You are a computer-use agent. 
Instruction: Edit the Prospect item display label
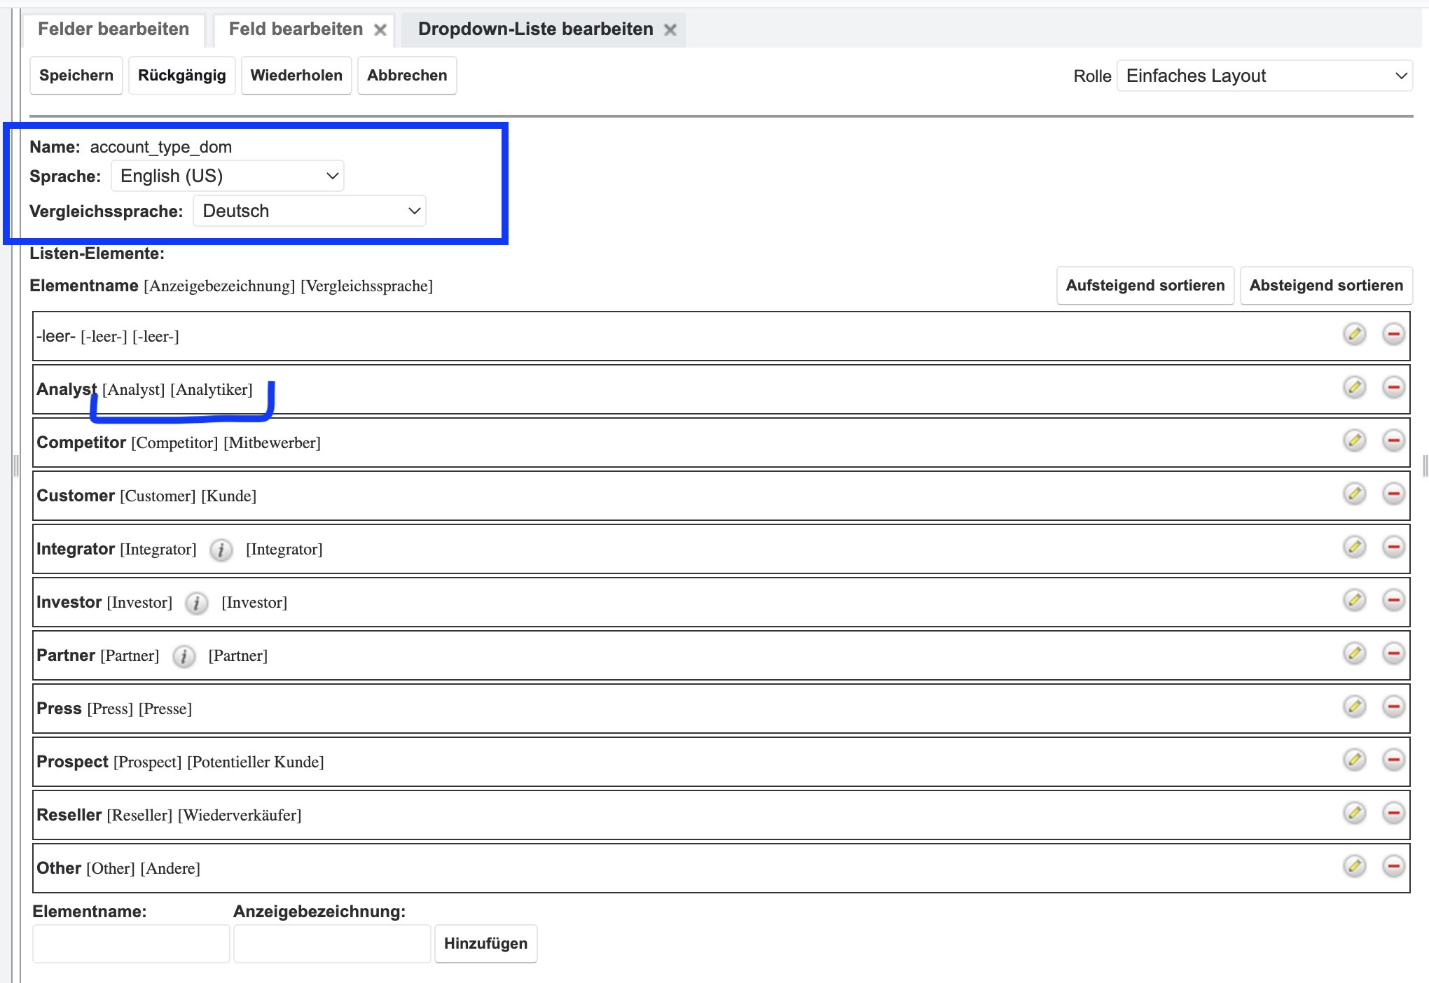(1354, 760)
